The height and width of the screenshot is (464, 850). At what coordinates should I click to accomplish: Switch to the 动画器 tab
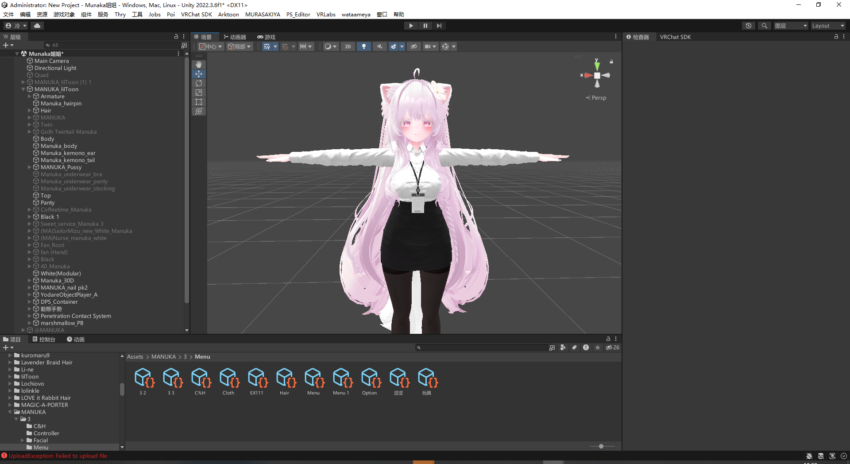235,37
